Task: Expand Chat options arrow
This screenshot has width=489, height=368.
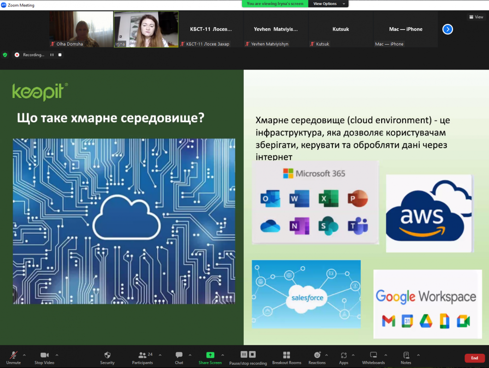Action: tap(190, 355)
